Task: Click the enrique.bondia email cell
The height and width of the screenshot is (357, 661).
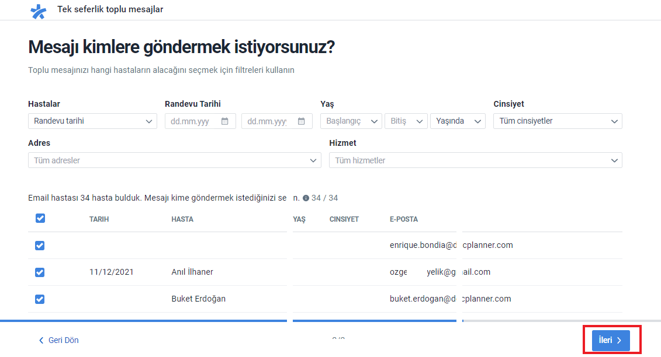Action: click(x=451, y=245)
